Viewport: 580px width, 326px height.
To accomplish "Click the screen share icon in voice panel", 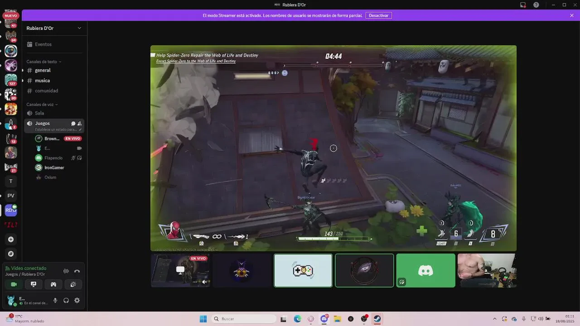I will point(34,284).
